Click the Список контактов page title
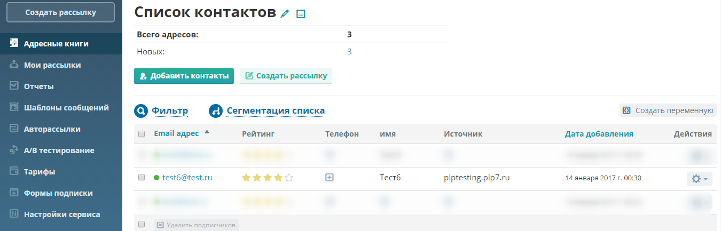Screen dimensions: 721x231 coord(205,12)
